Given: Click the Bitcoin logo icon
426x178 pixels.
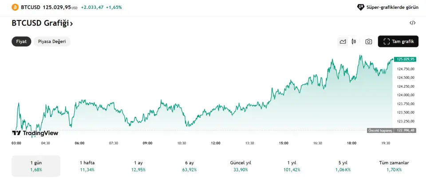Looking at the screenshot, I should [x=16, y=8].
